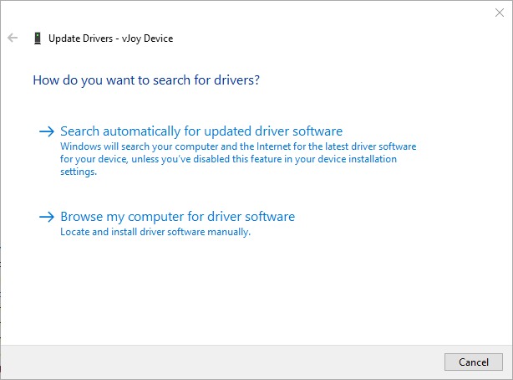Click the 'Update Drivers - vJoy Device' title text
The width and height of the screenshot is (513, 380).
pyautogui.click(x=110, y=39)
